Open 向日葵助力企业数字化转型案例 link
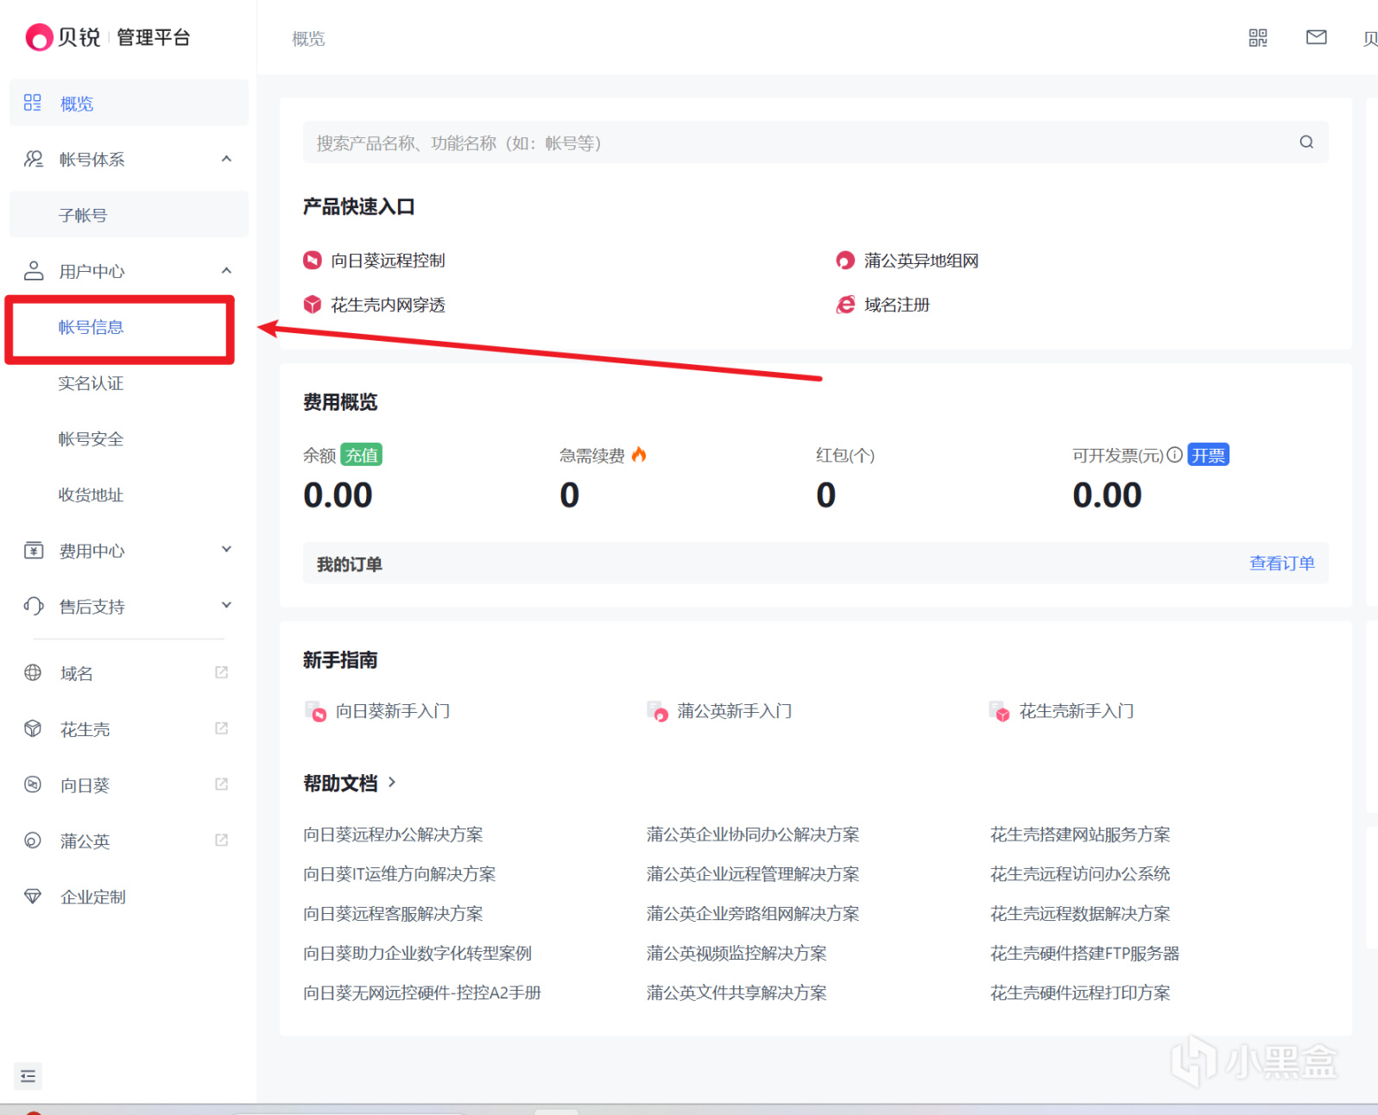 click(x=417, y=954)
